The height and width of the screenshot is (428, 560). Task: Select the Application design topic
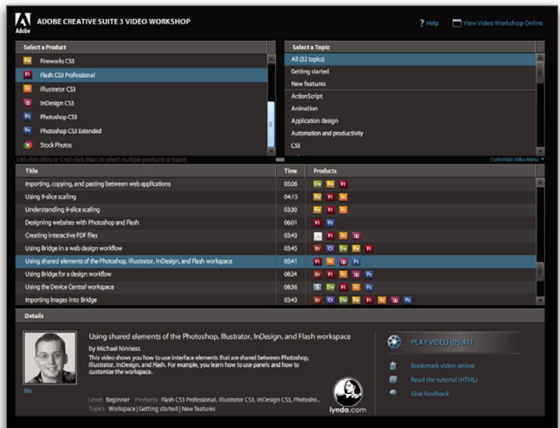(x=410, y=121)
